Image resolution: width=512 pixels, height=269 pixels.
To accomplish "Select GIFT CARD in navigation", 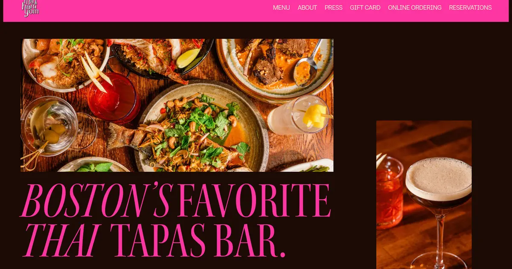I will coord(365,8).
